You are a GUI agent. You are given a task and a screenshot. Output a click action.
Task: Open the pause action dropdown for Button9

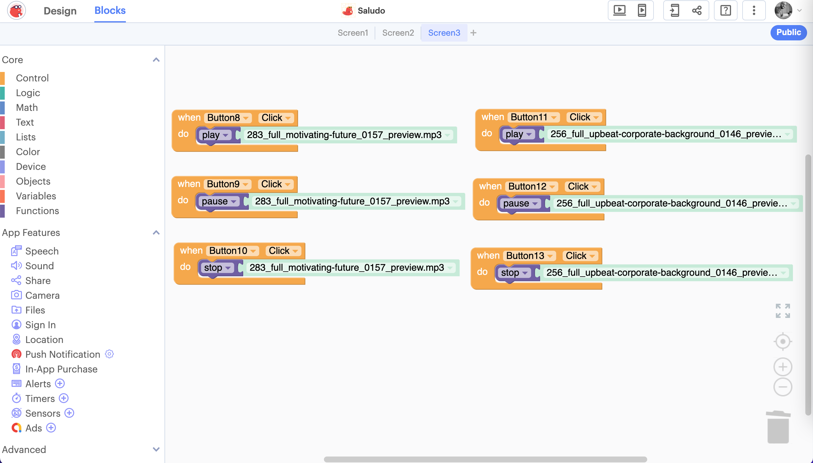[x=233, y=202]
